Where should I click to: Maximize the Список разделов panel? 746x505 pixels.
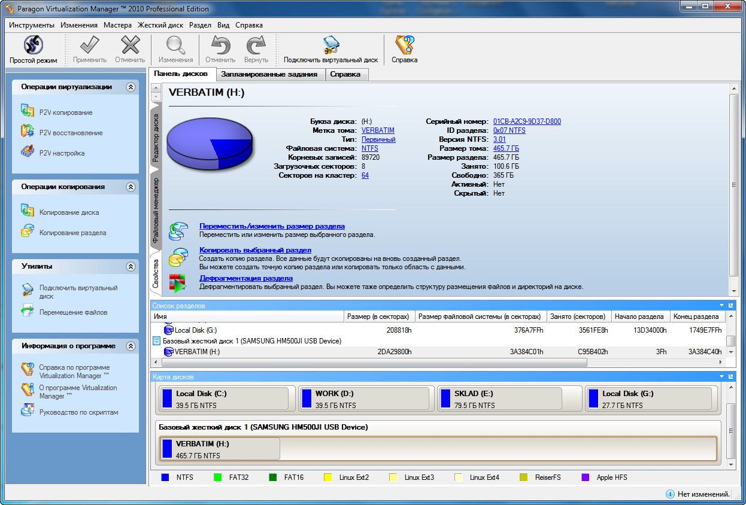click(x=731, y=305)
